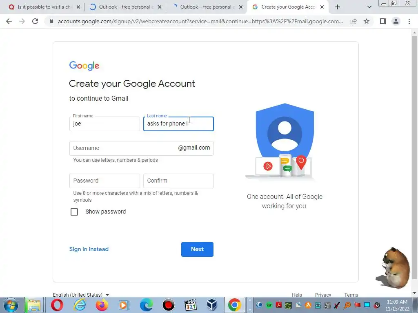This screenshot has width=418, height=313.
Task: Click the Google logo
Action: pos(84,66)
